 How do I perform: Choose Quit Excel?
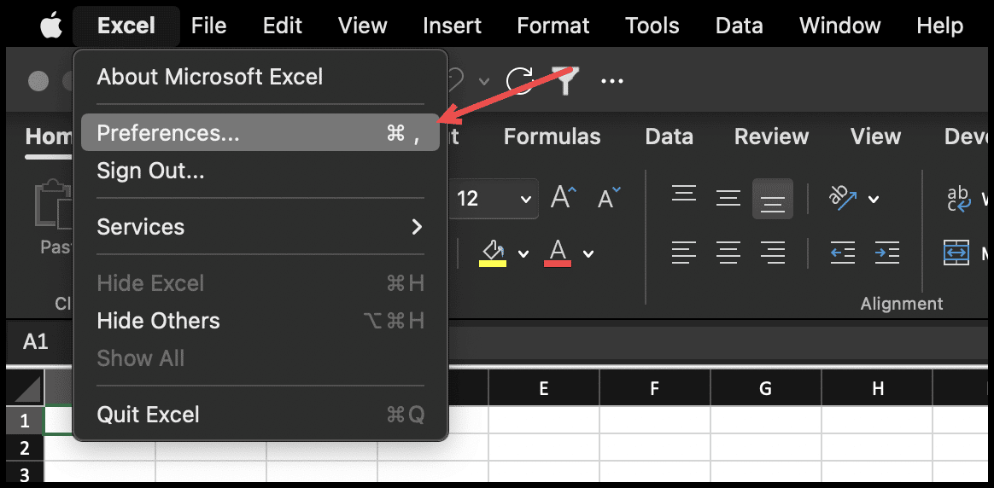click(260, 415)
